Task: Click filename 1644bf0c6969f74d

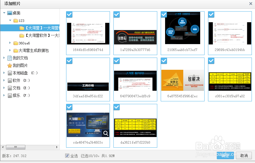Action: click(x=88, y=50)
